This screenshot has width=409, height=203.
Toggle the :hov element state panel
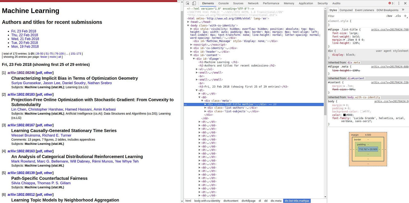[x=389, y=16]
